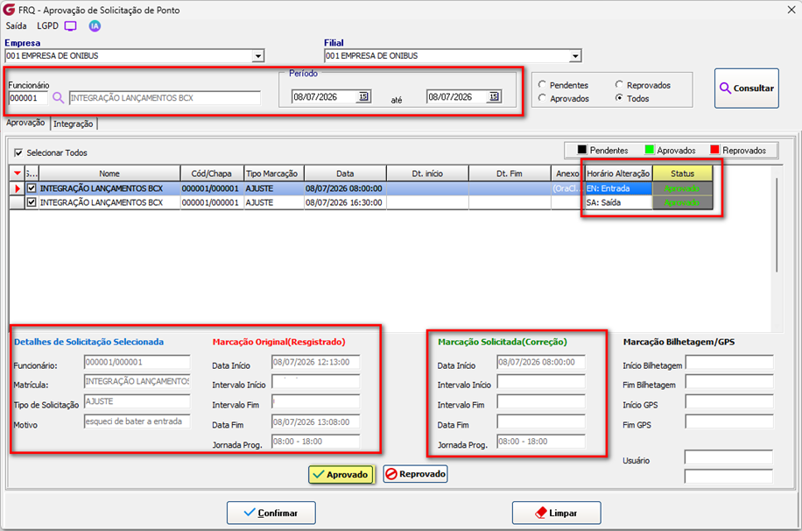This screenshot has height=531, width=802.
Task: Open the LGPD menu
Action: [47, 26]
